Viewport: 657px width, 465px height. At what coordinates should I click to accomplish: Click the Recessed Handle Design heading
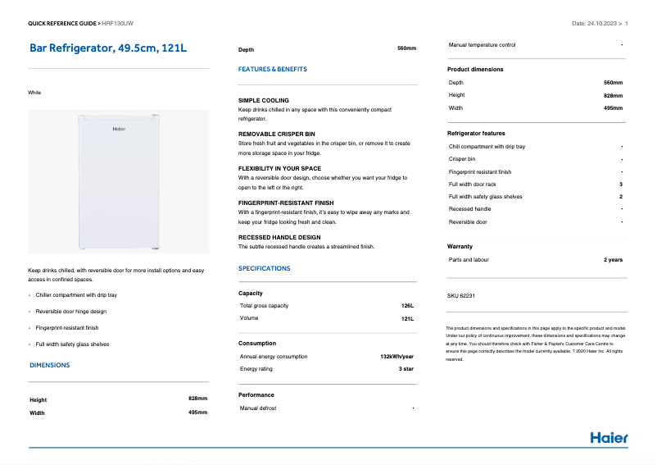click(x=279, y=237)
